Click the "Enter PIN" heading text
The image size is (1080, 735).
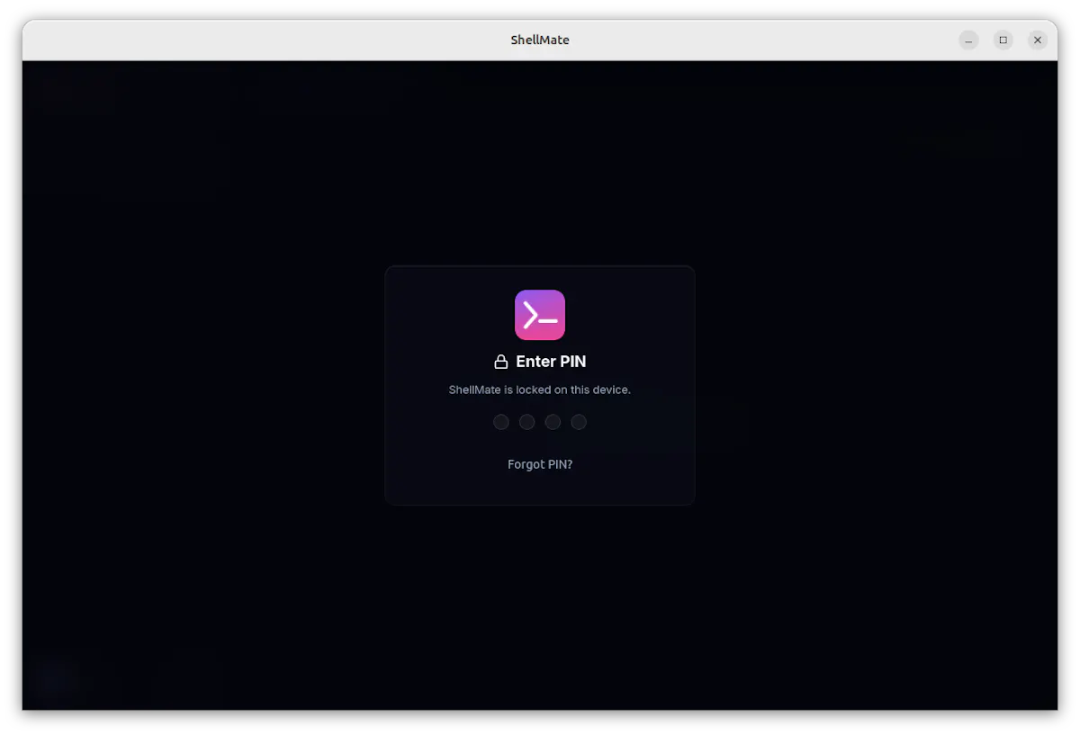click(551, 362)
